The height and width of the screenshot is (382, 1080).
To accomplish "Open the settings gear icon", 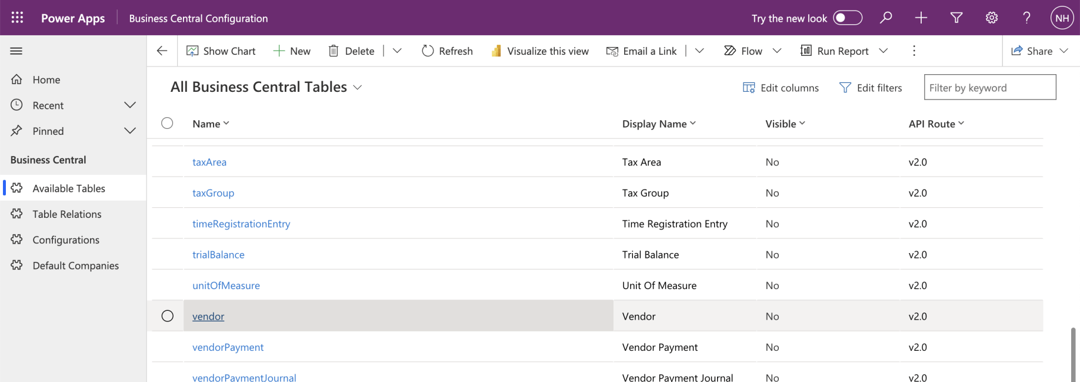I will [992, 18].
